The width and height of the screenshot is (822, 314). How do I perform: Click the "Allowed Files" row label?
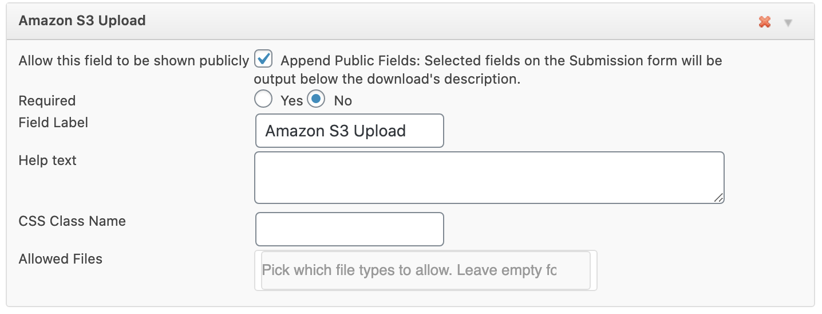point(60,259)
